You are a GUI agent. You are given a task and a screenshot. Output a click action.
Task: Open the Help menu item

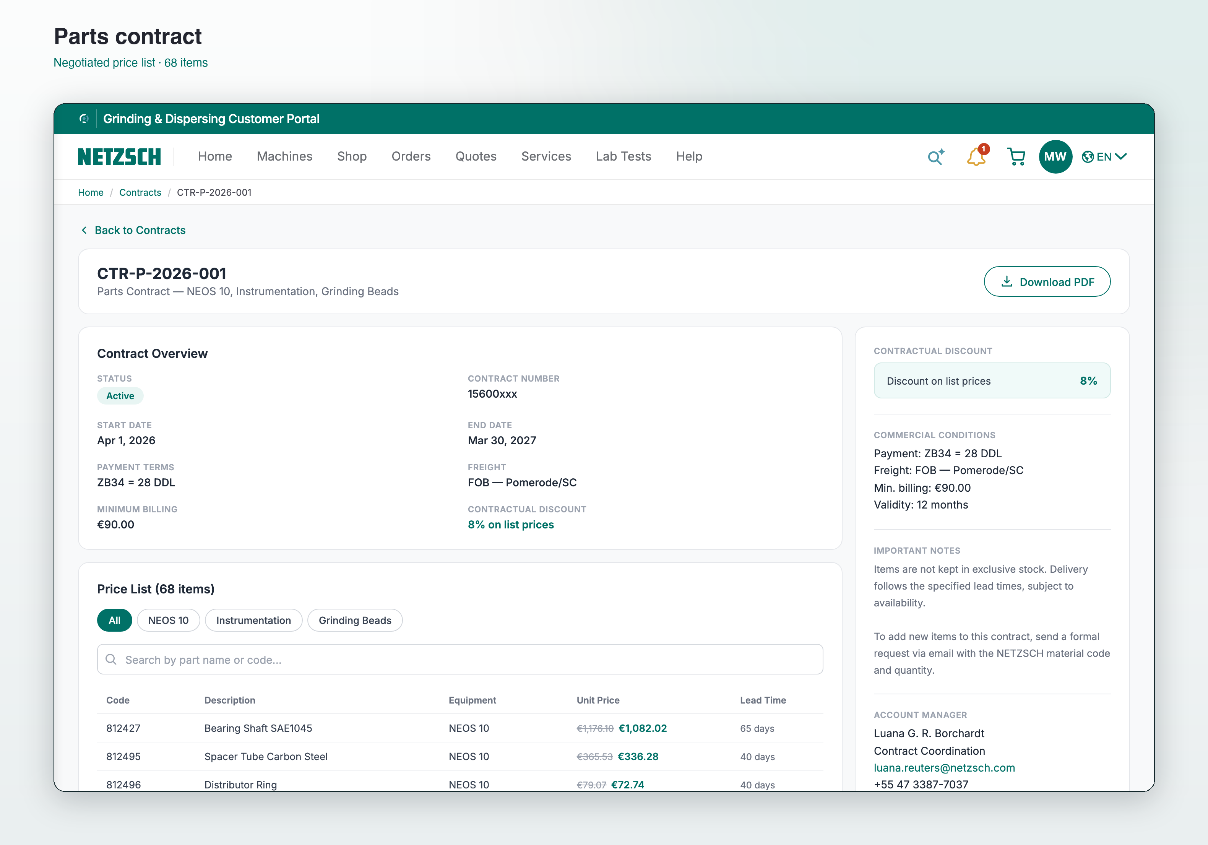coord(689,156)
